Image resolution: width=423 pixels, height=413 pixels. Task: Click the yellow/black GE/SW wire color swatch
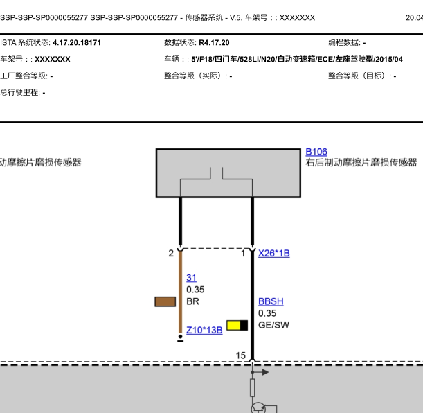pyautogui.click(x=237, y=325)
